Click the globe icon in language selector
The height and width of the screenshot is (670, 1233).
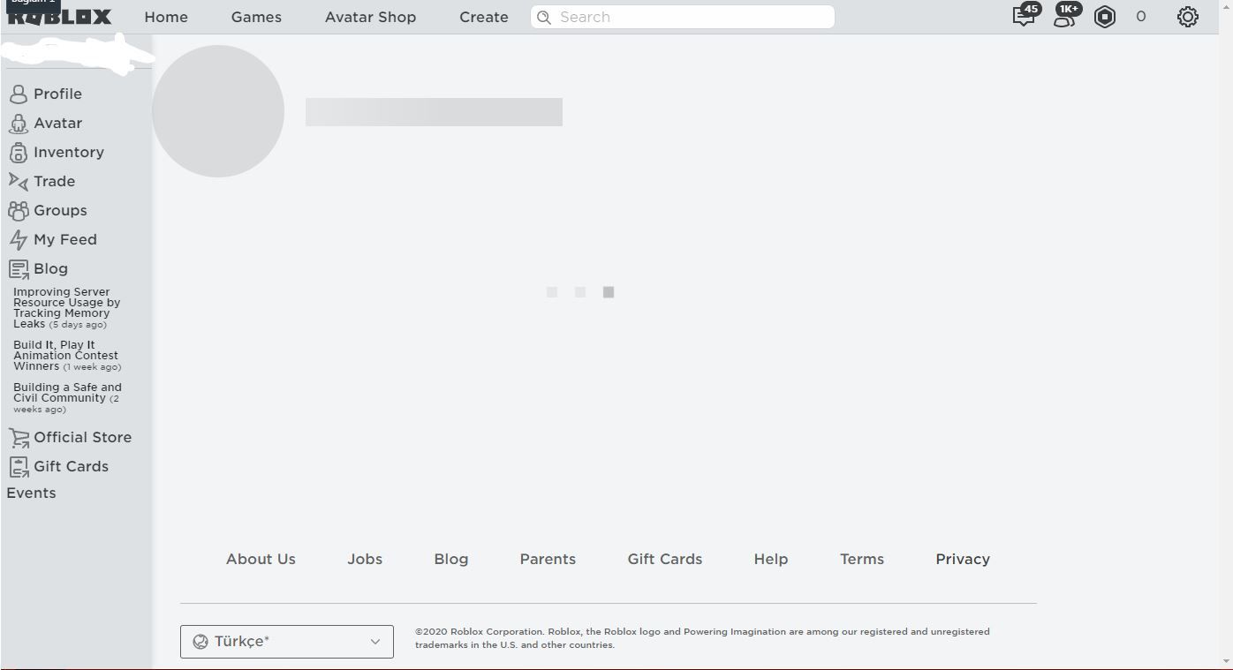click(200, 642)
